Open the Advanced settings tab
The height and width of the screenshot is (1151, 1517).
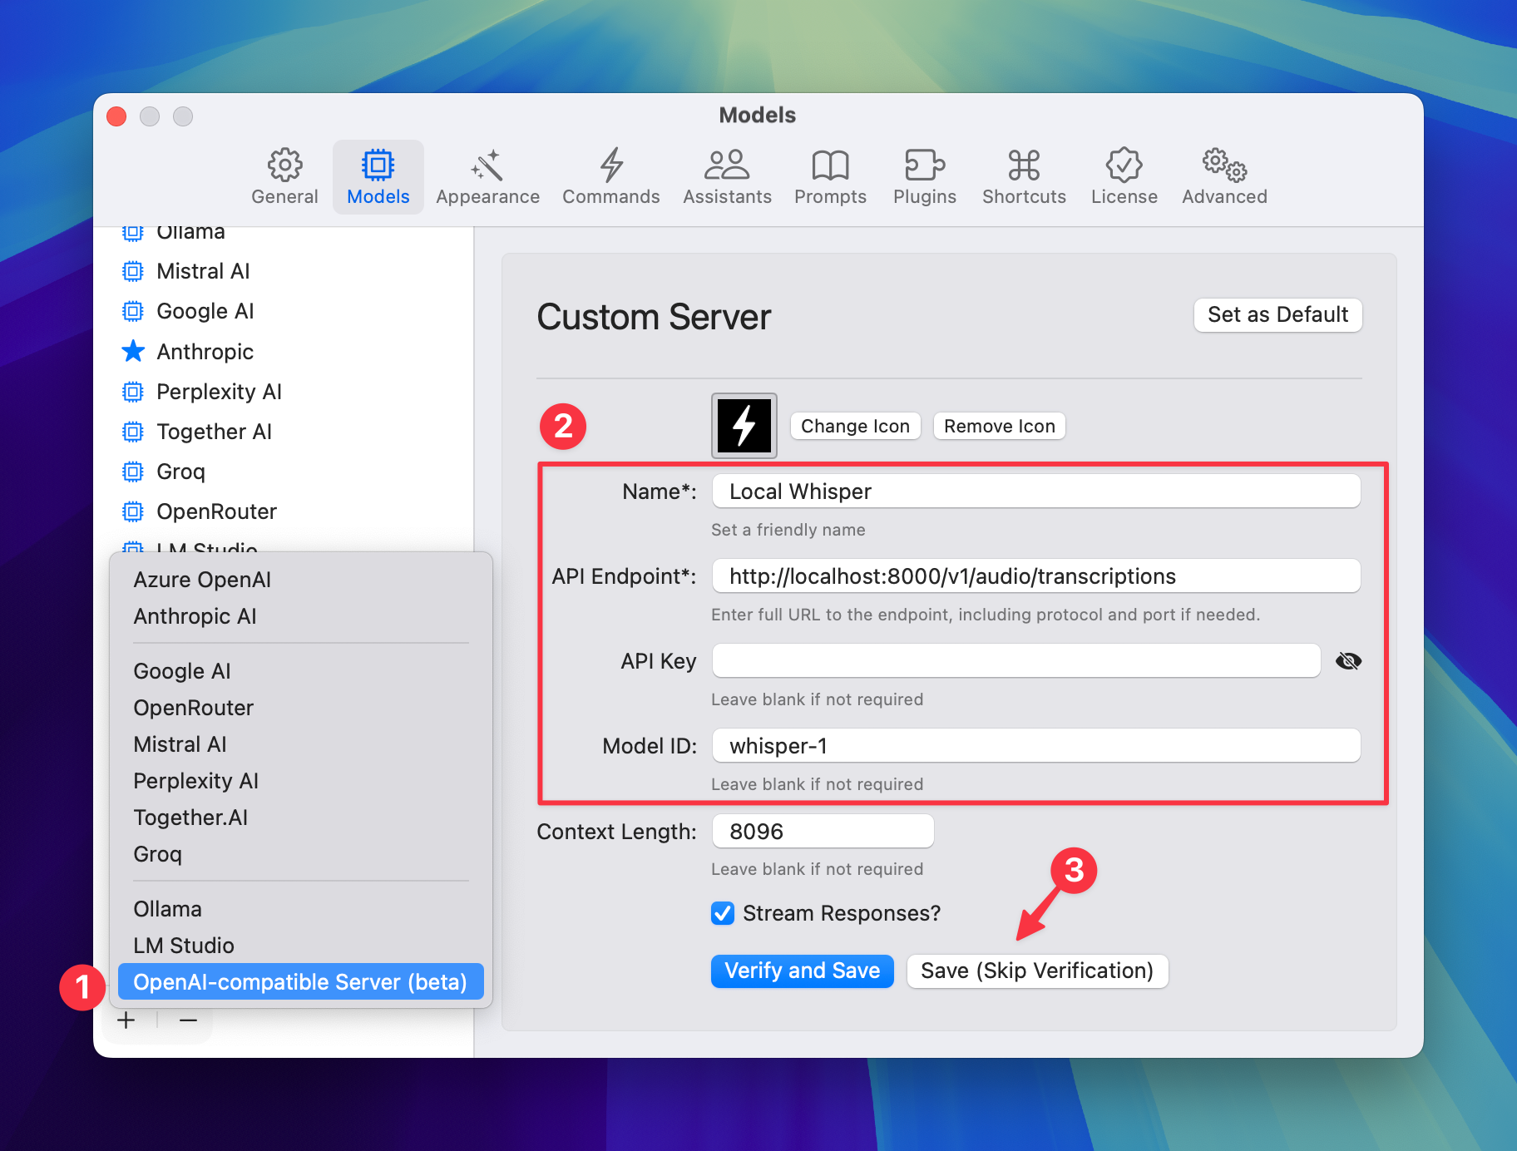click(1223, 176)
